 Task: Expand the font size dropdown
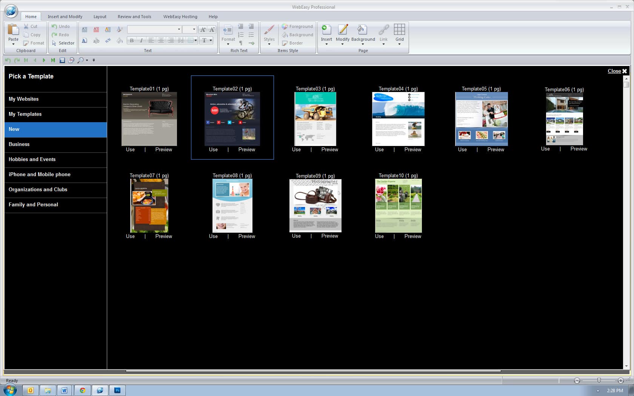[x=194, y=29]
